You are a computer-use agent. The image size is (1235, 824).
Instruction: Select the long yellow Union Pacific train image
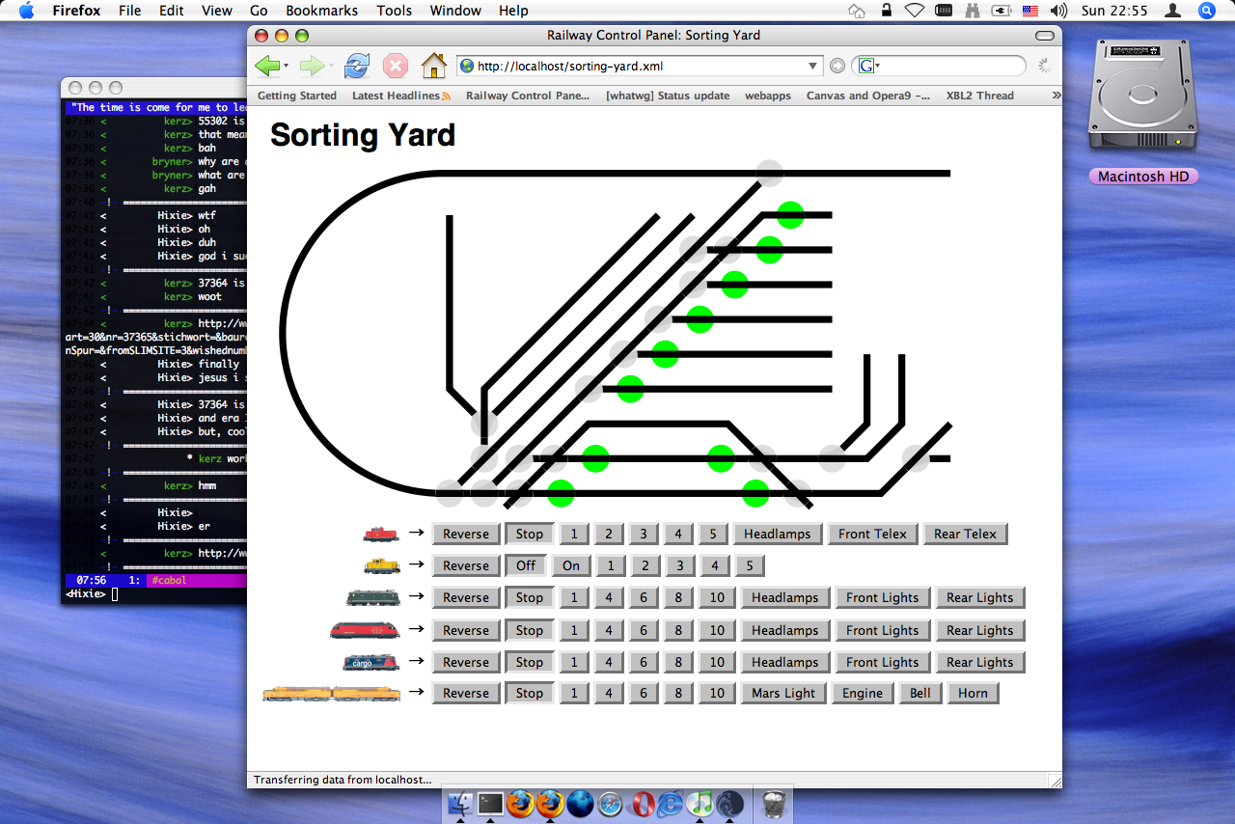point(331,693)
